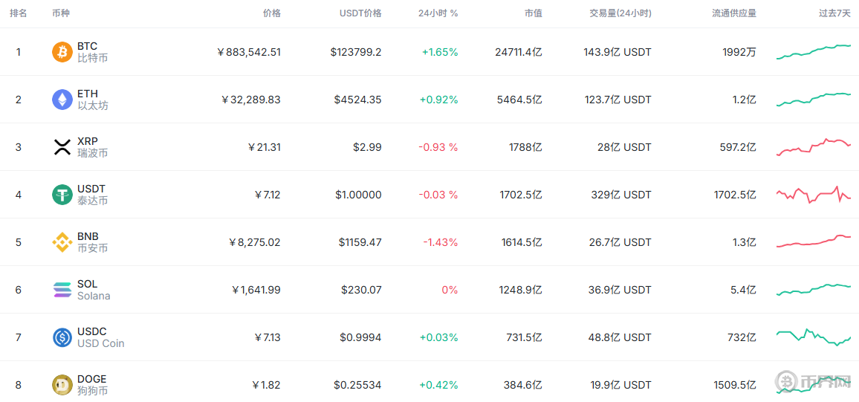The width and height of the screenshot is (859, 402).
Task: Click the USDC coin icon
Action: point(62,337)
